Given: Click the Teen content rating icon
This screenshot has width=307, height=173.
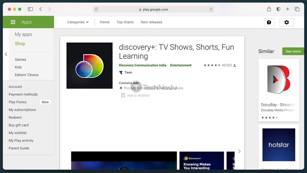Looking at the screenshot, I should pyautogui.click(x=121, y=73).
